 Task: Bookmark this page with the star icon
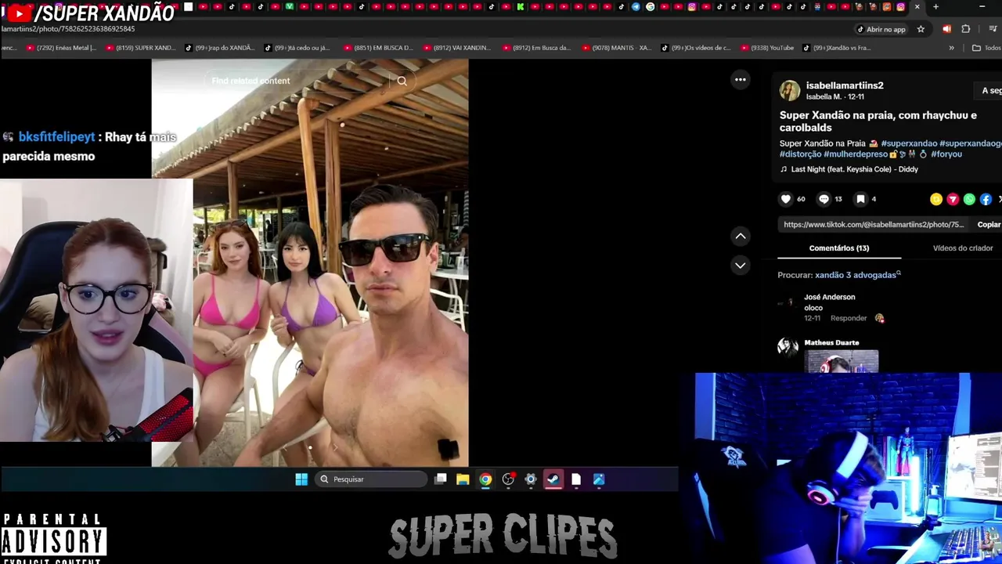(x=921, y=29)
